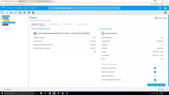Click the Stored Documents value row
This screenshot has height=95, width=169.
132,38
